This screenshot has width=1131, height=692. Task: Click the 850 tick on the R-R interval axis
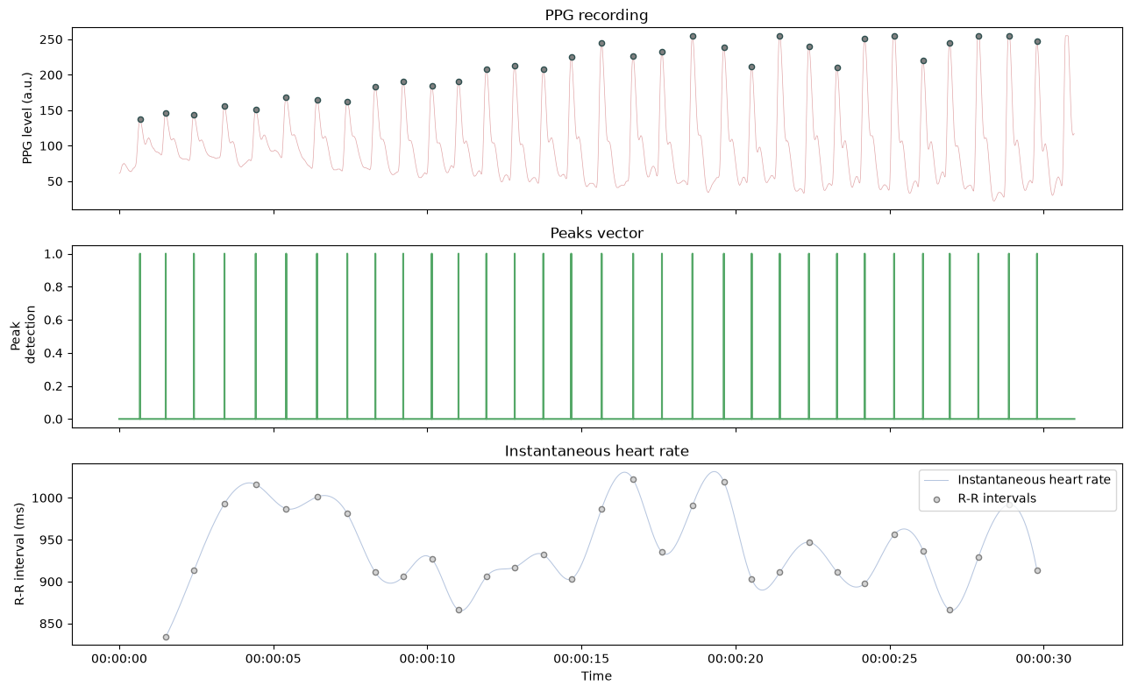click(54, 625)
